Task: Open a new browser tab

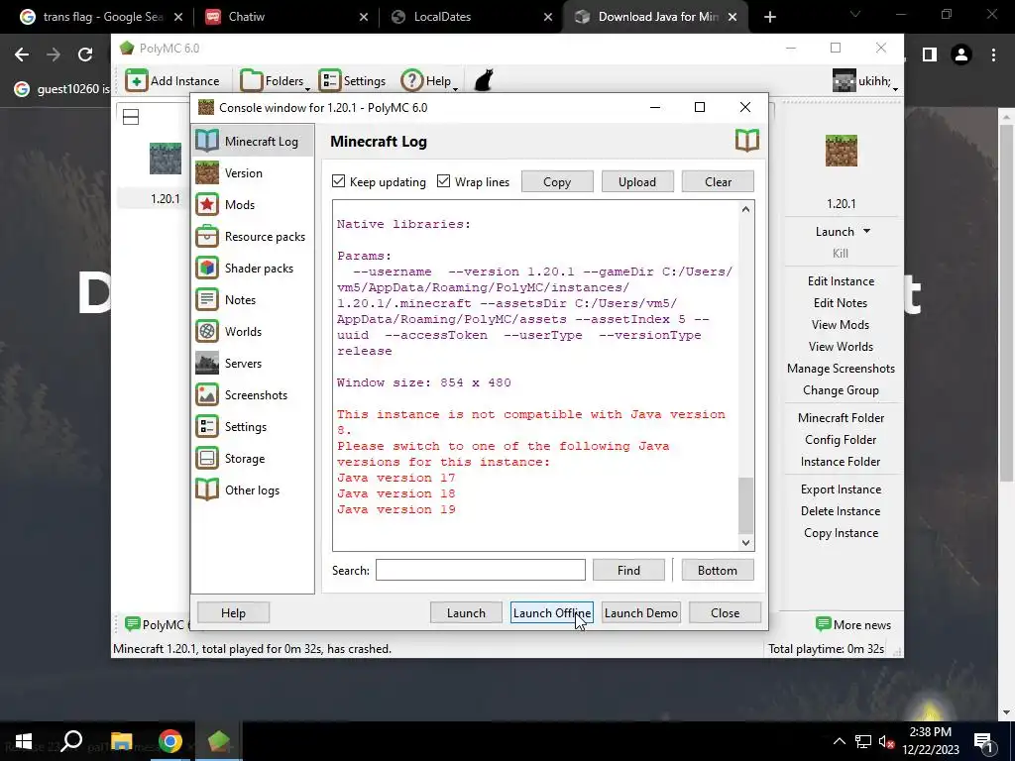Action: (769, 17)
